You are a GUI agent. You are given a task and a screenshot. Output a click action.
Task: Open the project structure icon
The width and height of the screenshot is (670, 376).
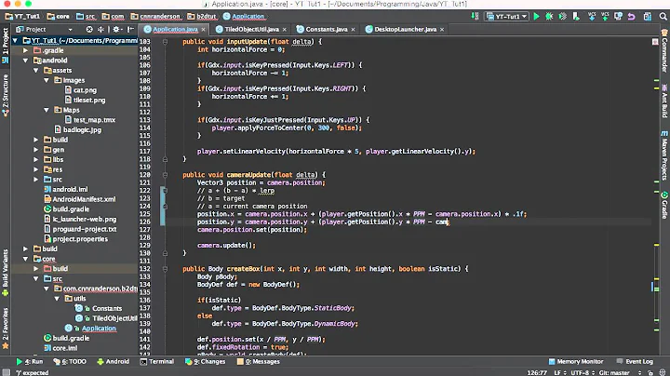point(648,16)
